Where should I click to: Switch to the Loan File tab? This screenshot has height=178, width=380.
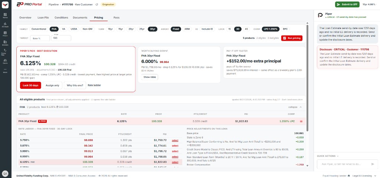coord(43,18)
